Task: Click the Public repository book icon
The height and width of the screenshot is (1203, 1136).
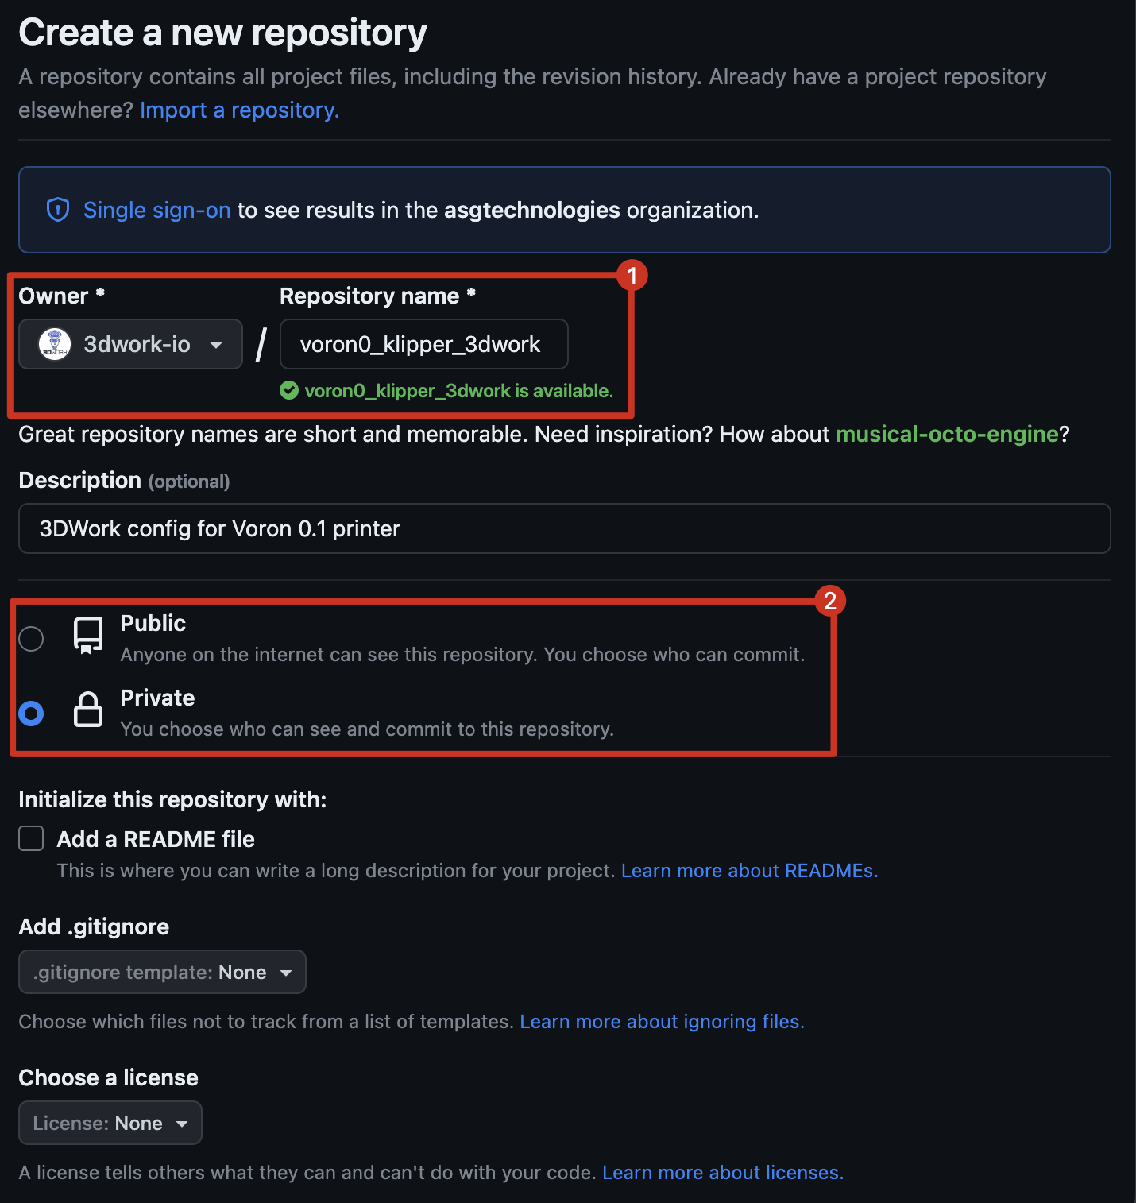Action: coord(88,636)
